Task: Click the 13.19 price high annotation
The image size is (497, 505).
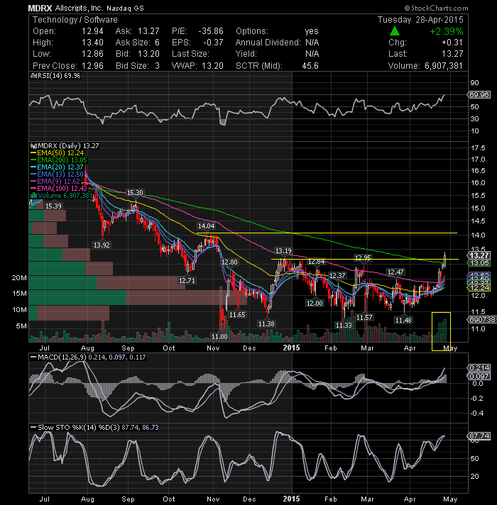Action: pyautogui.click(x=283, y=250)
